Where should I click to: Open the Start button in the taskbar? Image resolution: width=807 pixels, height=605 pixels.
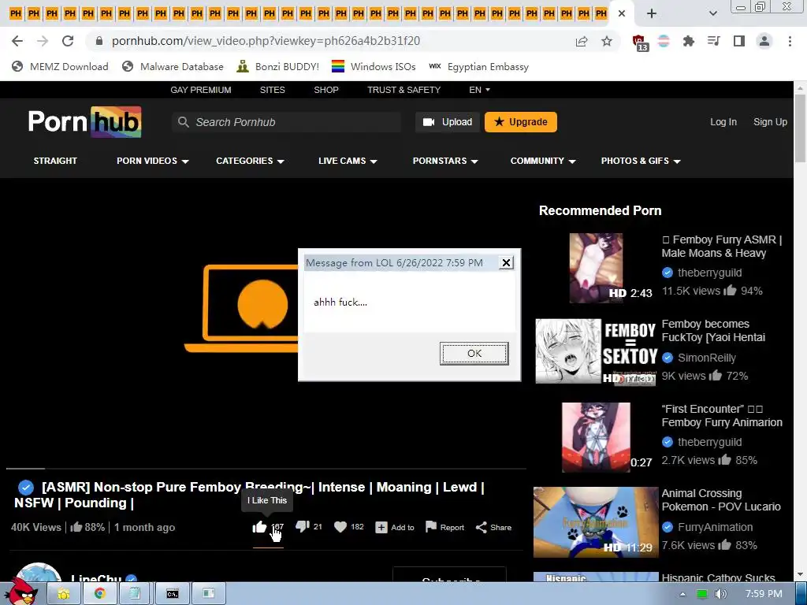click(x=20, y=592)
